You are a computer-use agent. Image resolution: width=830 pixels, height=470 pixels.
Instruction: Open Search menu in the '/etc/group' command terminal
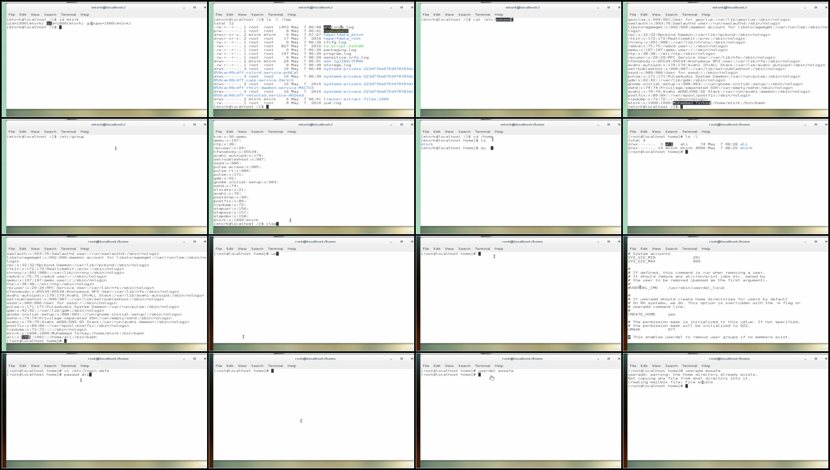tap(50, 131)
